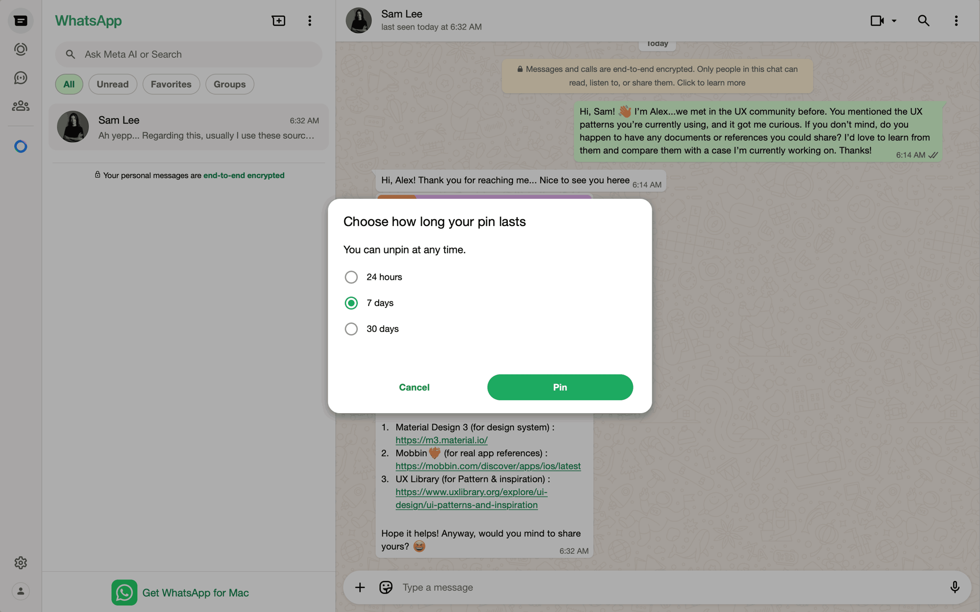Open the uxlibrary.org explore link

(x=471, y=498)
